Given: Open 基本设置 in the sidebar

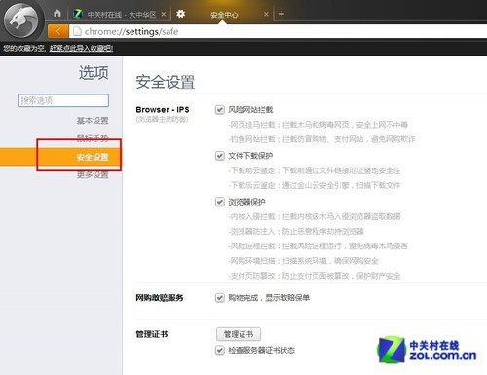Looking at the screenshot, I should pos(93,121).
